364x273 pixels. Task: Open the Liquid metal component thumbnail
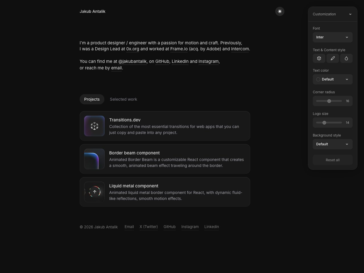tap(94, 192)
